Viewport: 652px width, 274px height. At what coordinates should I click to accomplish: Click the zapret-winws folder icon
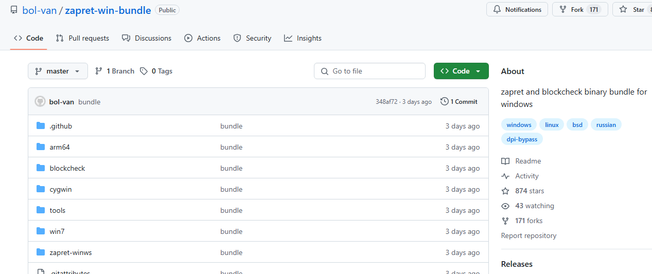pos(41,252)
